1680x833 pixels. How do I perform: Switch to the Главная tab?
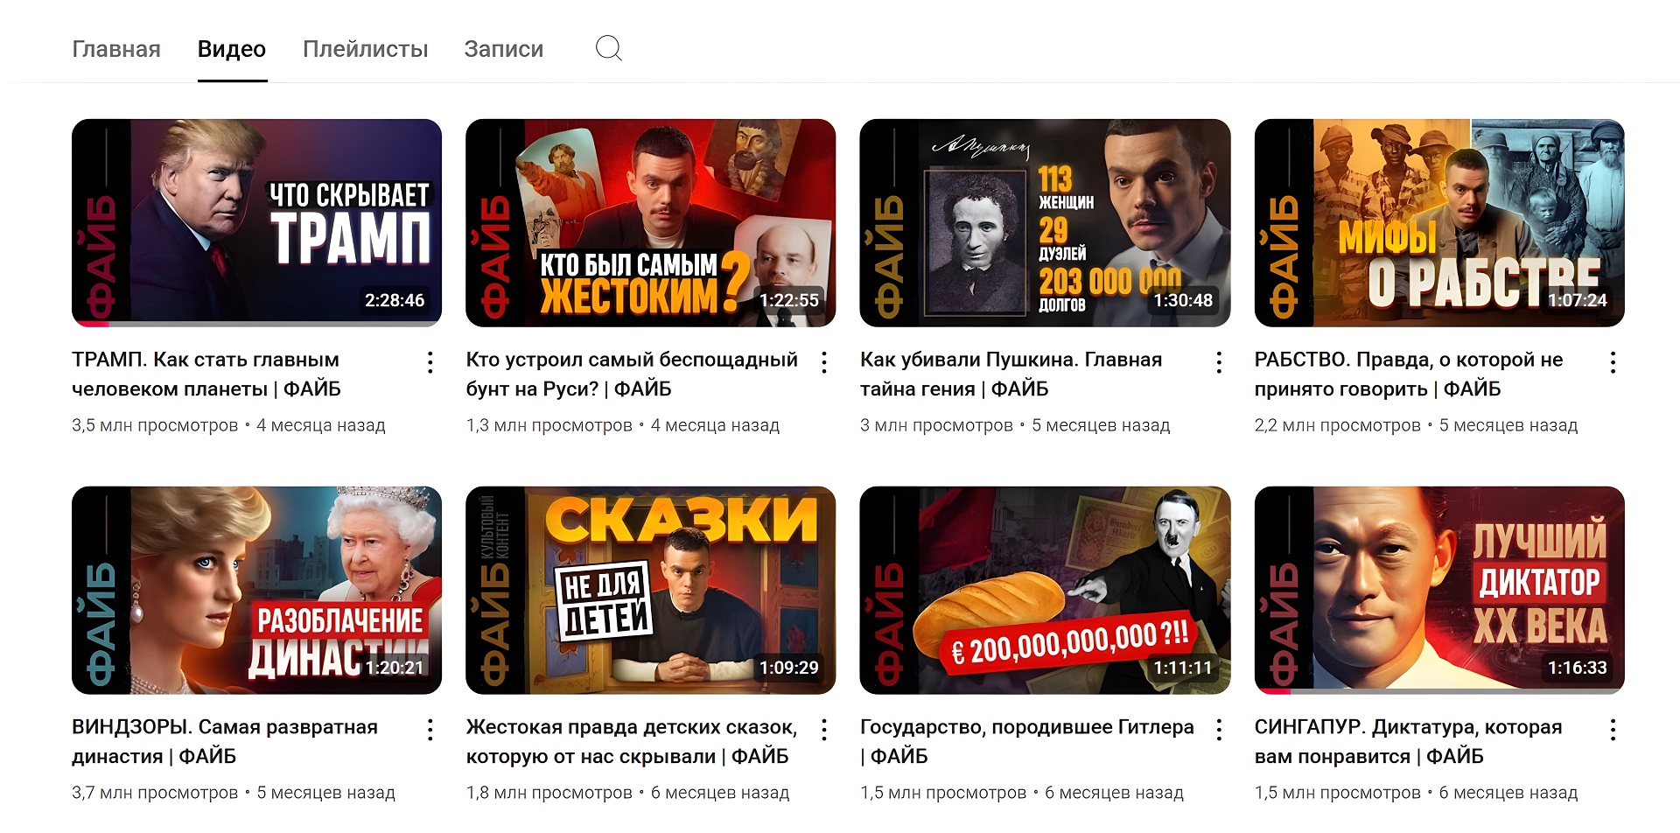(116, 49)
